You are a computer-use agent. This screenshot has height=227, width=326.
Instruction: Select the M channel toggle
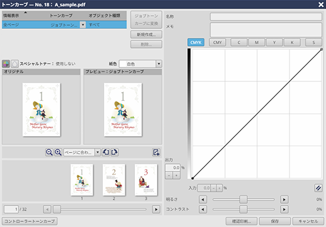[x=257, y=42]
